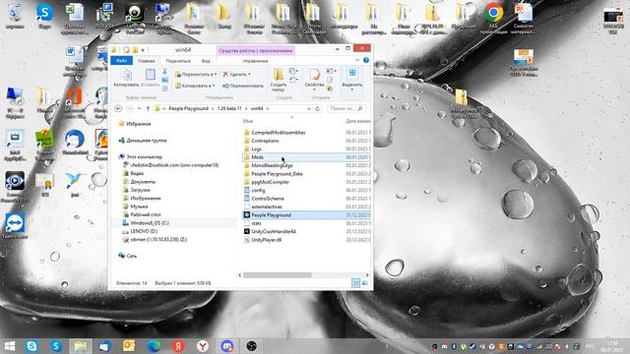Open Outlook from the taskbar
The height and width of the screenshot is (354, 630).
[x=129, y=346]
